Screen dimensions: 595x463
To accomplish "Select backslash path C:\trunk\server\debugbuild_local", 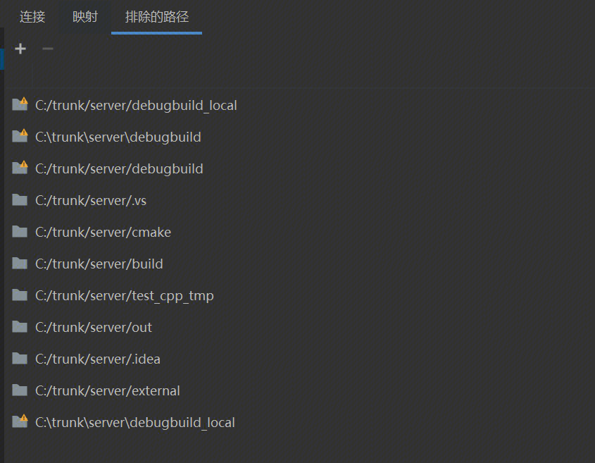I will coord(134,423).
